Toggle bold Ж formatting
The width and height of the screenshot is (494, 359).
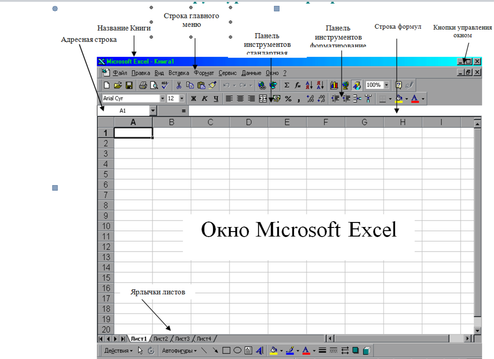(194, 99)
